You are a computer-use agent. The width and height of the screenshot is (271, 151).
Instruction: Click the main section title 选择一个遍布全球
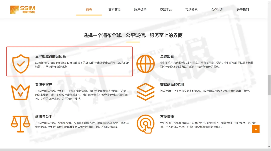click(133, 35)
